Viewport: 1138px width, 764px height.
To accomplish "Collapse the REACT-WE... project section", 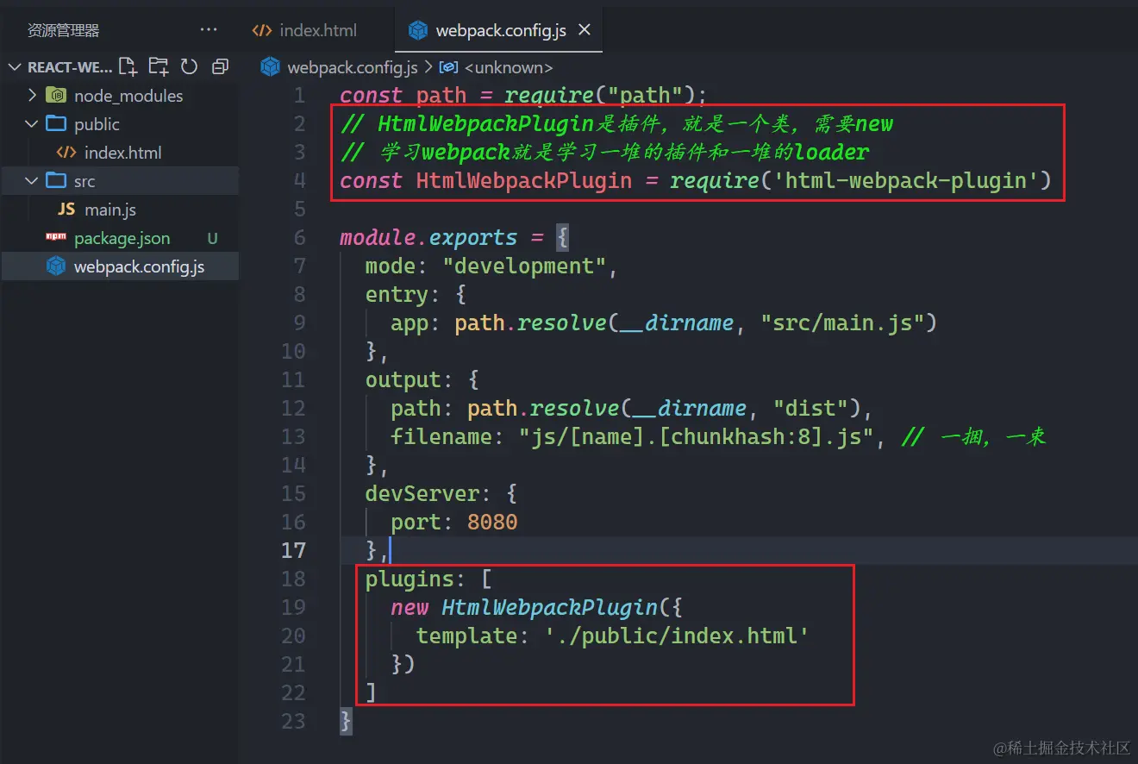I will pyautogui.click(x=15, y=66).
